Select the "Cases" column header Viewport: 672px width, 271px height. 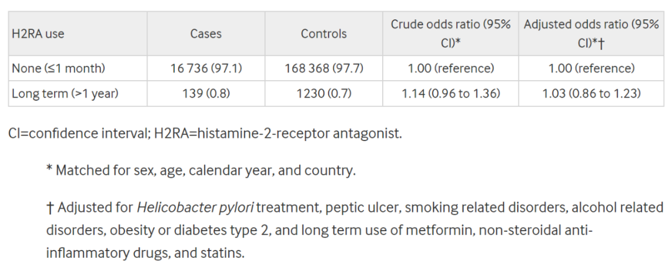point(206,34)
